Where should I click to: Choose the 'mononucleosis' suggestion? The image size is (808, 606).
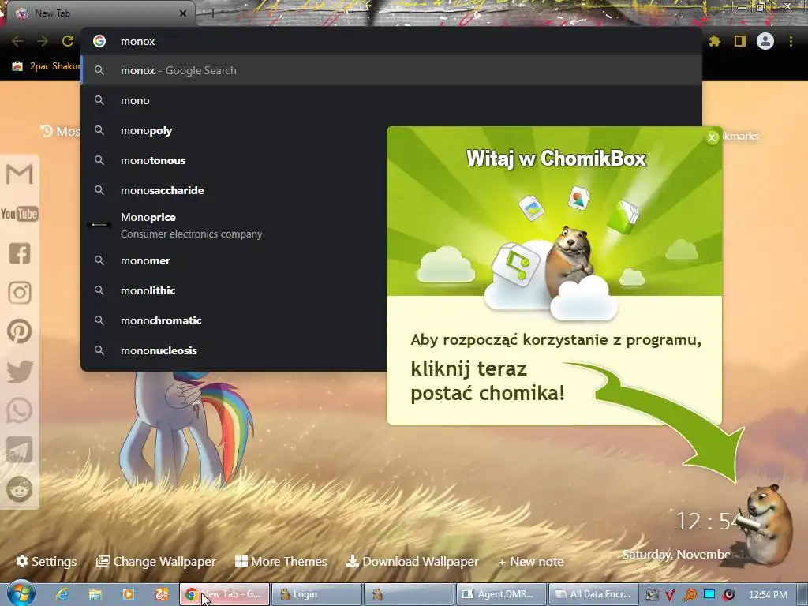click(x=234, y=350)
